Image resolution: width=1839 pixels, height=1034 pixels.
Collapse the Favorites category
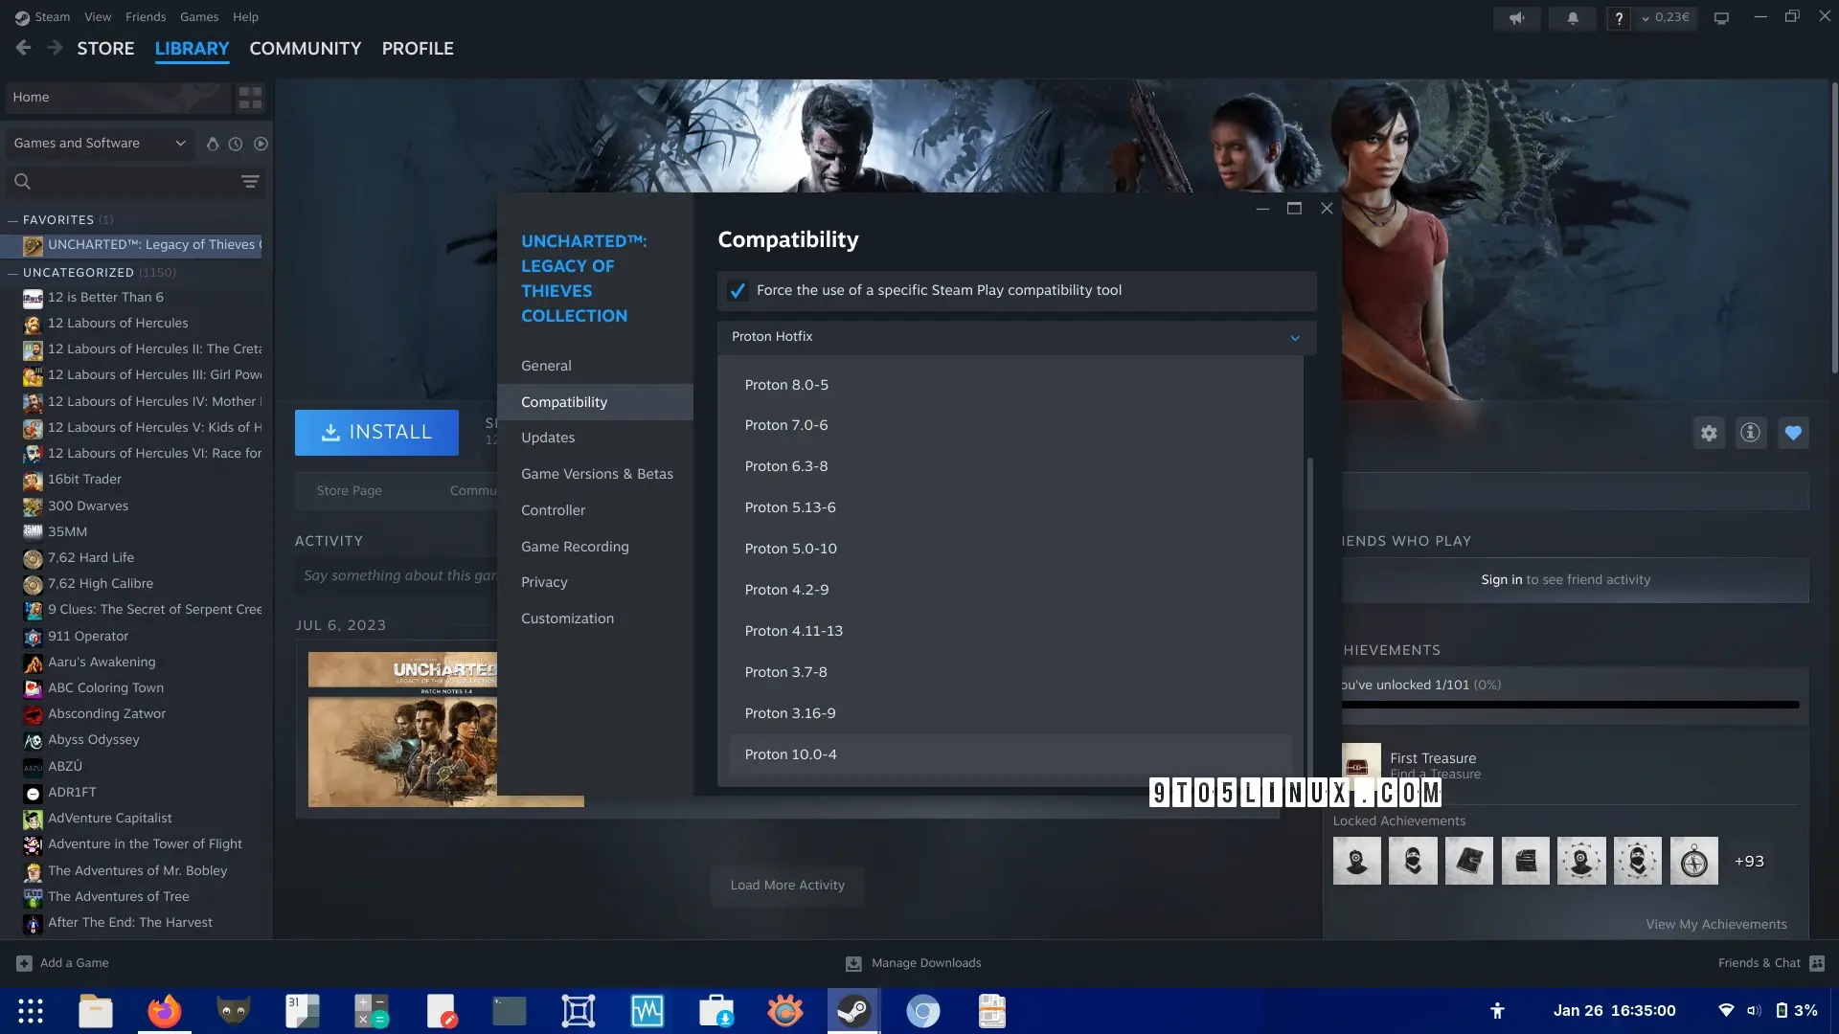click(x=13, y=220)
